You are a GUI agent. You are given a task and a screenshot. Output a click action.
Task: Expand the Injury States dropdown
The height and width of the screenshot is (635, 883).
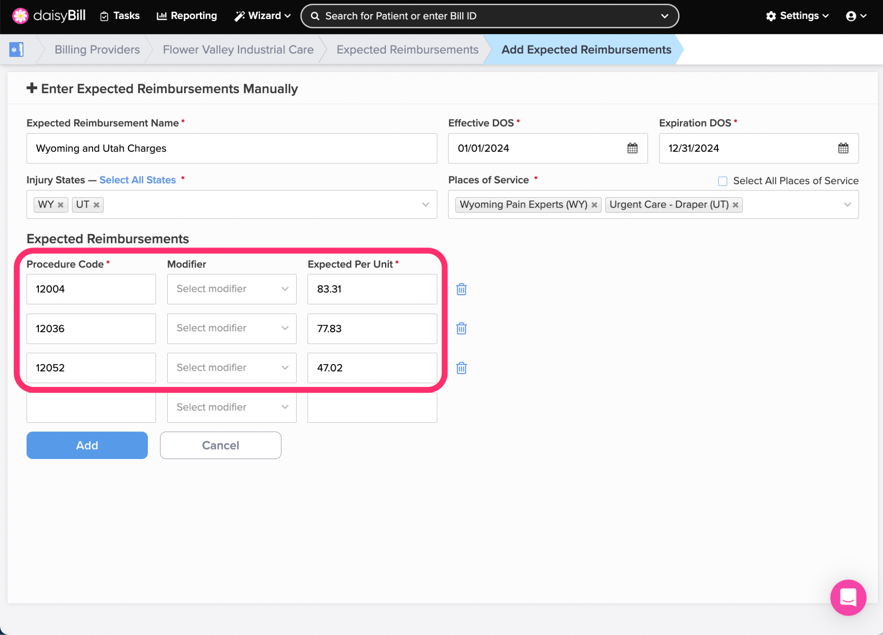pyautogui.click(x=426, y=204)
